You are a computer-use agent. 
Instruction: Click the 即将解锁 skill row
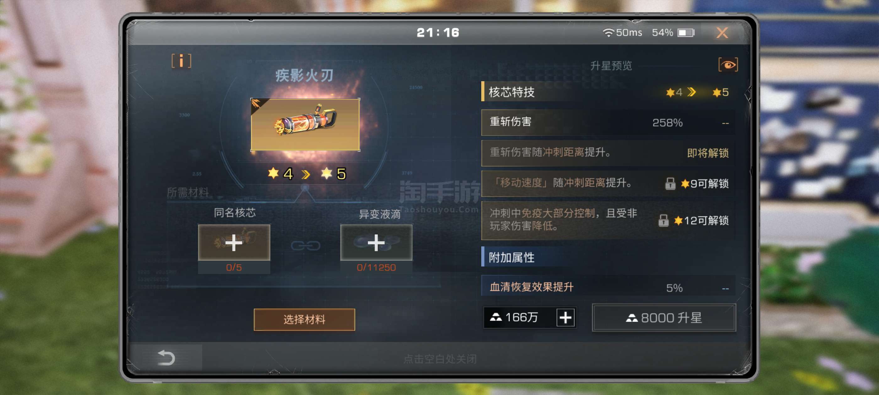point(608,153)
